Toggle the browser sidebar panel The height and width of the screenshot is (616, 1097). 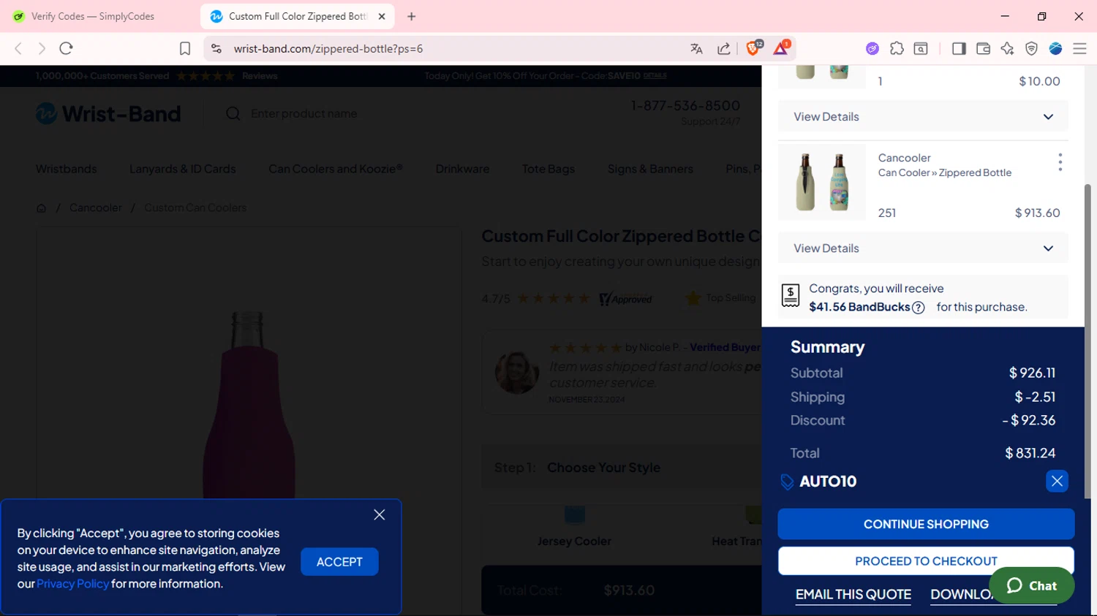tap(959, 48)
